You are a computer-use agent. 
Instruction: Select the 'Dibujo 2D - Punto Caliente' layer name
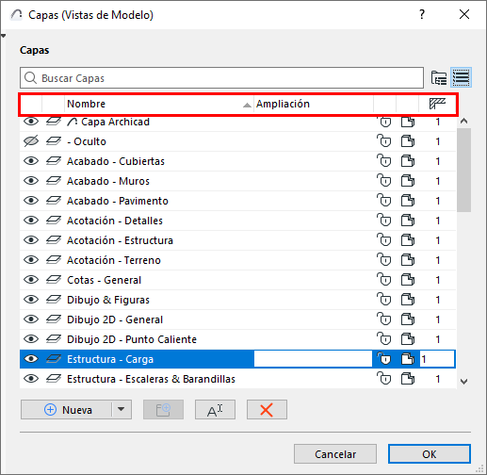point(132,339)
